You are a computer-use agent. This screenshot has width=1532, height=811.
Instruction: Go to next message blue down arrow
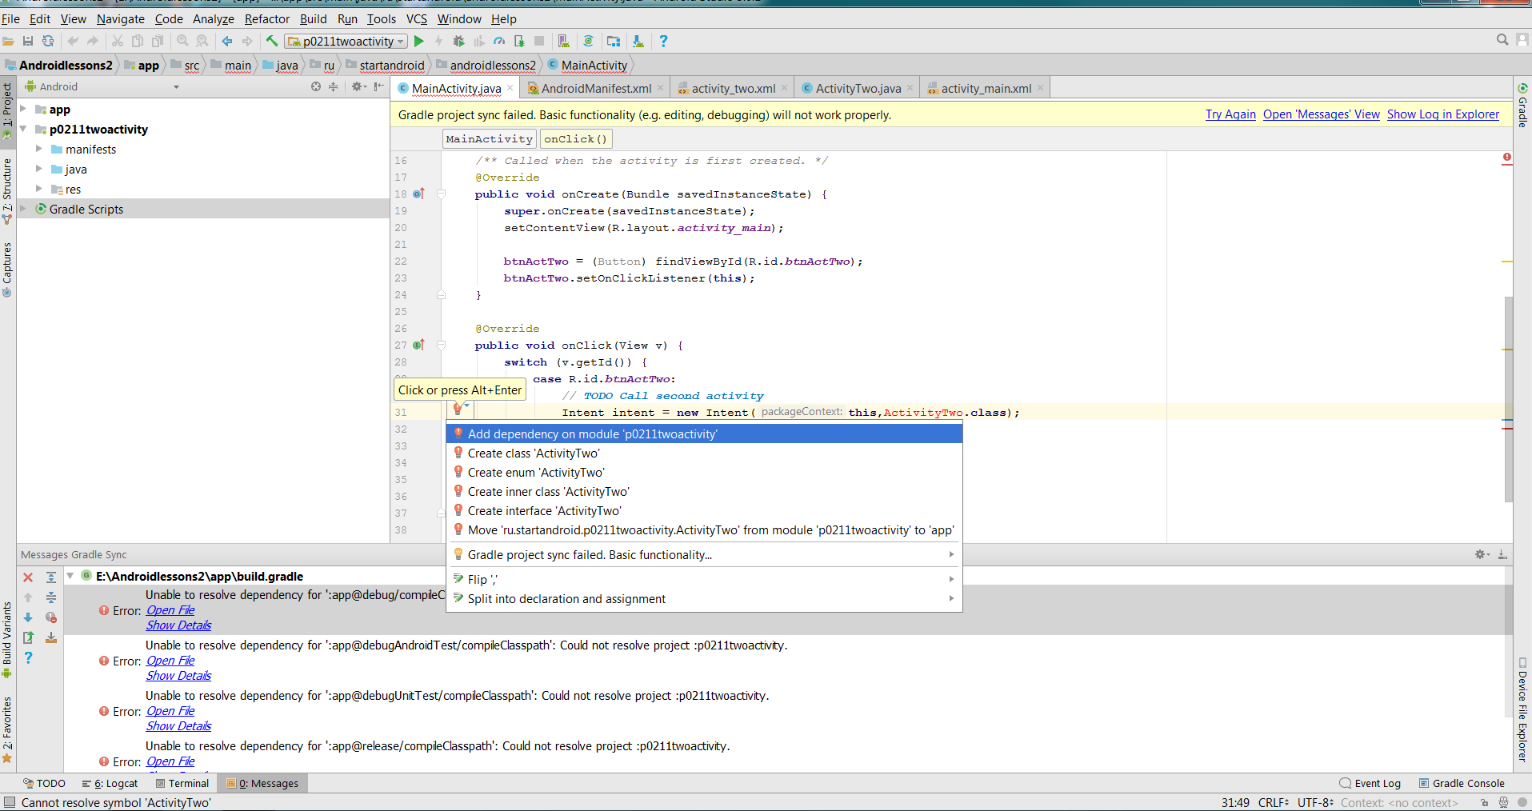tap(28, 617)
